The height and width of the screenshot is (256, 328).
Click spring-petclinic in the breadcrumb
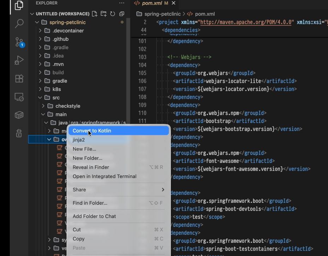coord(162,14)
